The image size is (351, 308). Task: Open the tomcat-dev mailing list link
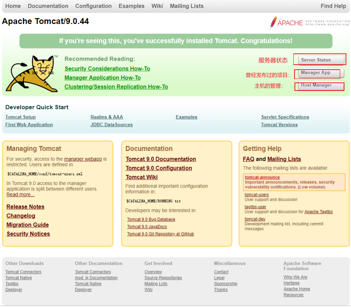point(255,219)
